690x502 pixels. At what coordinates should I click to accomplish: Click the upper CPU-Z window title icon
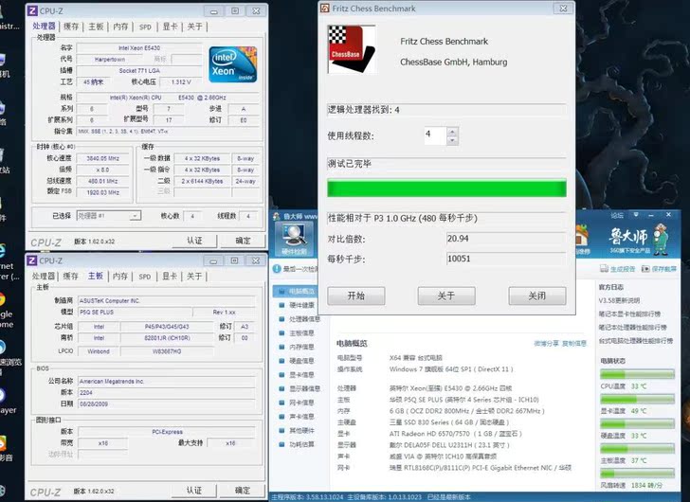point(32,10)
